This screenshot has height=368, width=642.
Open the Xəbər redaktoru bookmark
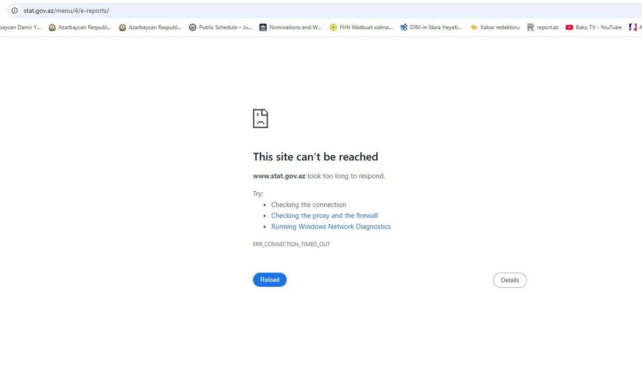pos(495,27)
